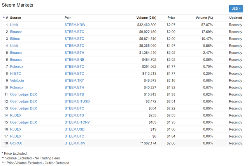Sort table by Volume (%) header

204,18
